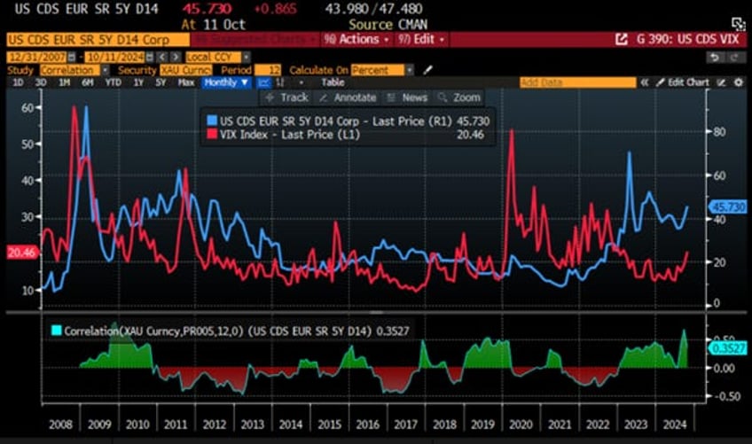Open the Actions menu
Image resolution: width=752 pixels, height=444 pixels.
coord(356,39)
